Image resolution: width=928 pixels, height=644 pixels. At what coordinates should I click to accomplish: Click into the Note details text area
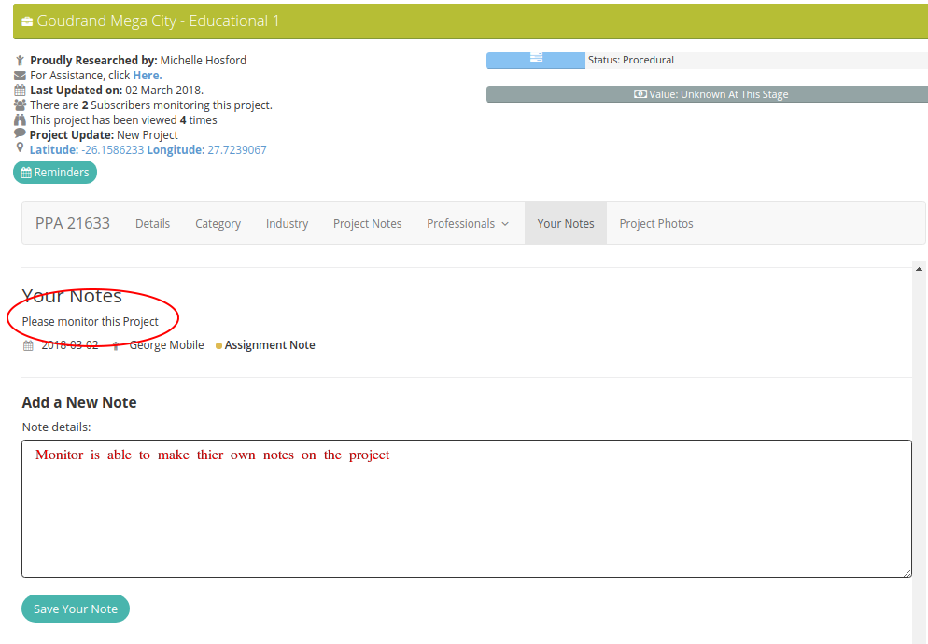pyautogui.click(x=467, y=509)
